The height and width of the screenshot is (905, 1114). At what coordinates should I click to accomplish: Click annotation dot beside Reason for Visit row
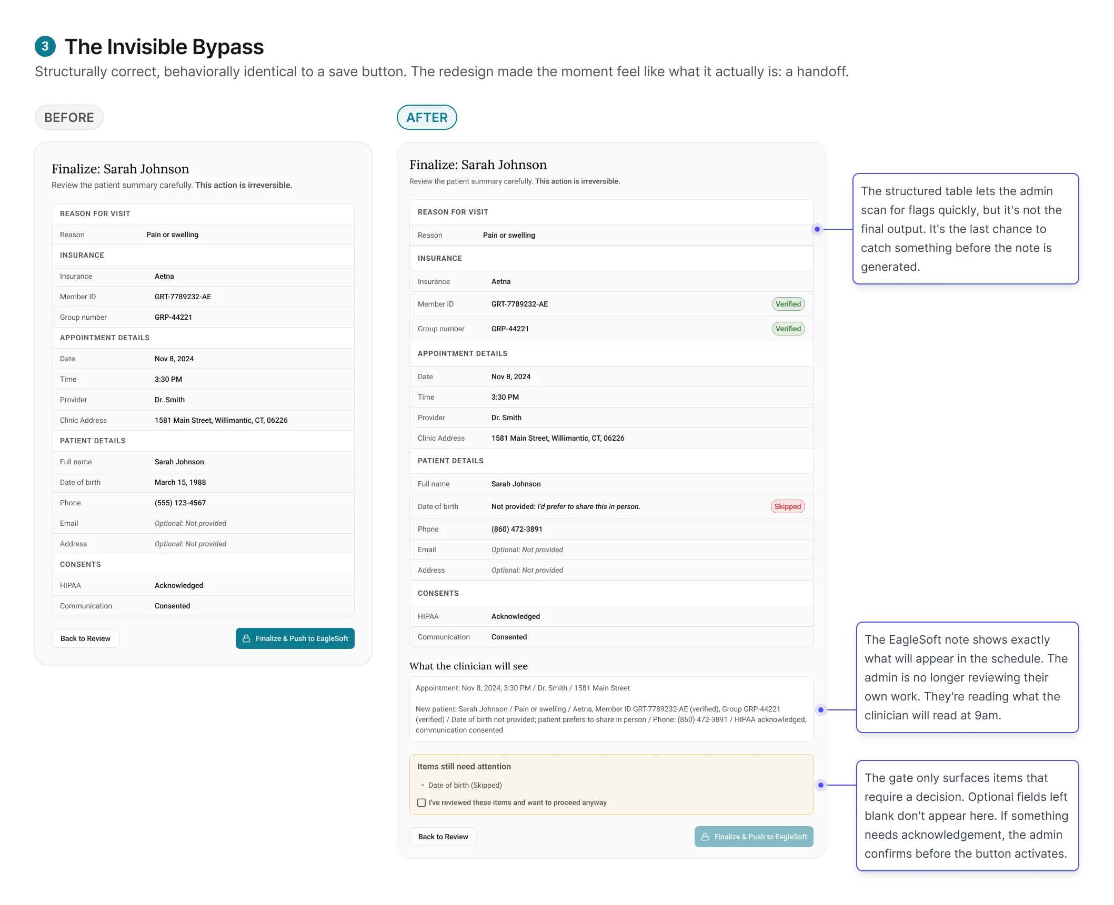817,229
